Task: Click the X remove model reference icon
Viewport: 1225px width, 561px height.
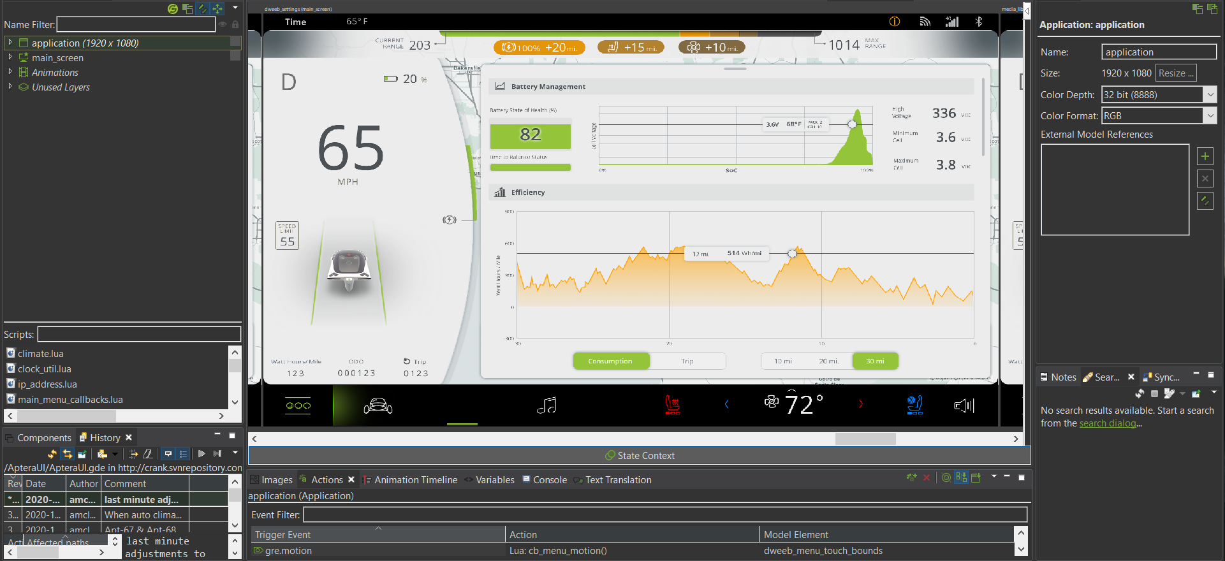Action: pyautogui.click(x=1205, y=178)
